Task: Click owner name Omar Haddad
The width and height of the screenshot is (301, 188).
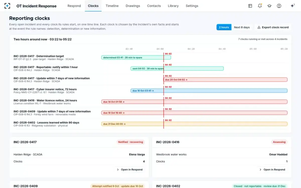Action: [x=278, y=154]
